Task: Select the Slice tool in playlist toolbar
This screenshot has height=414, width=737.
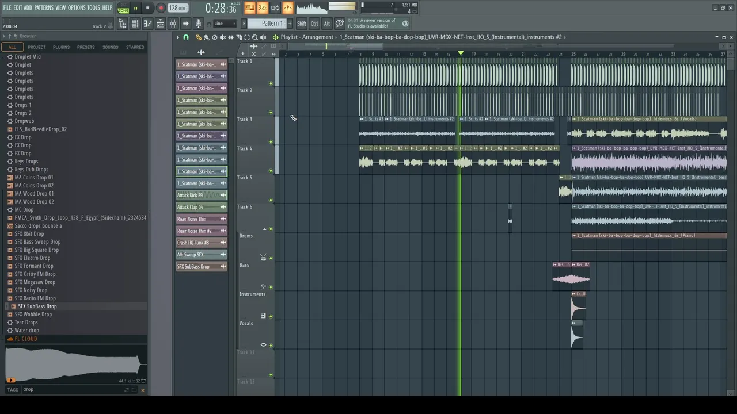Action: (239, 37)
